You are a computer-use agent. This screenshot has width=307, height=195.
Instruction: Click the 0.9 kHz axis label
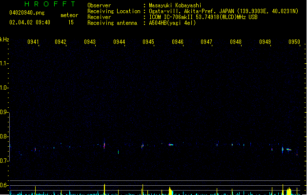point(3,112)
